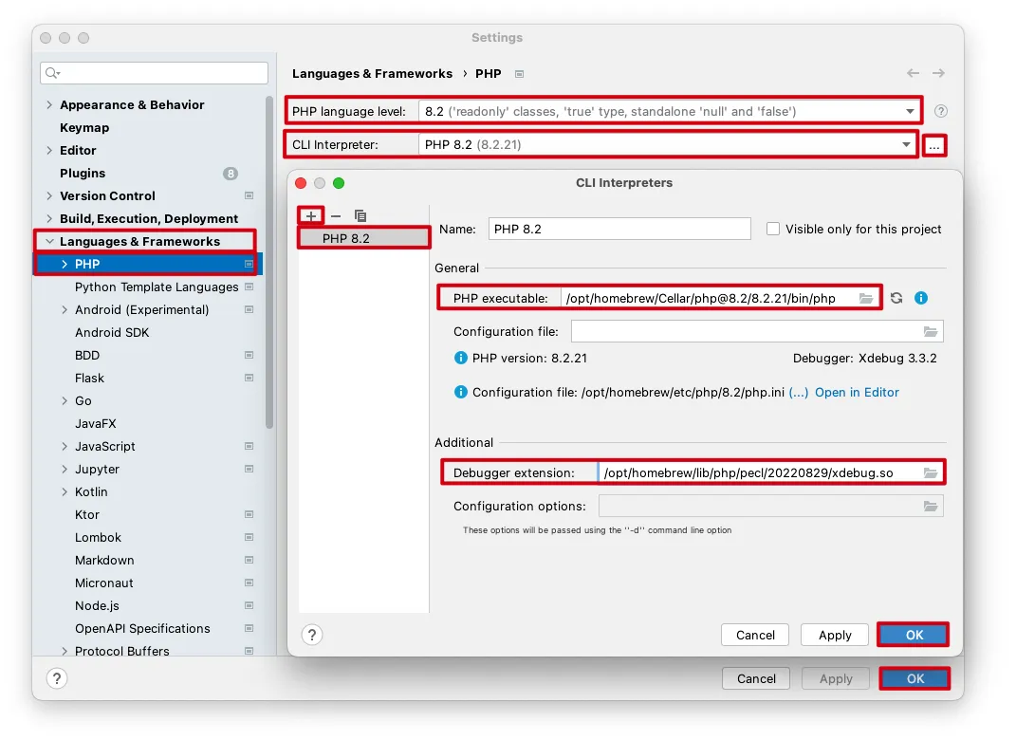The height and width of the screenshot is (740, 1016).
Task: Enable Visible only for this project
Action: (773, 229)
